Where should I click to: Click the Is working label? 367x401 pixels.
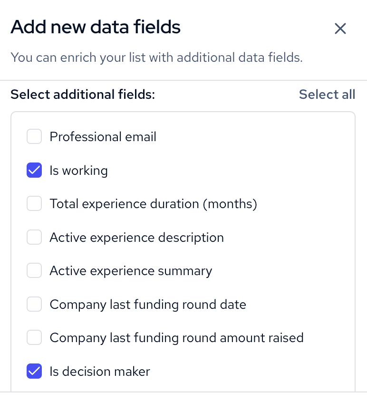click(x=78, y=171)
